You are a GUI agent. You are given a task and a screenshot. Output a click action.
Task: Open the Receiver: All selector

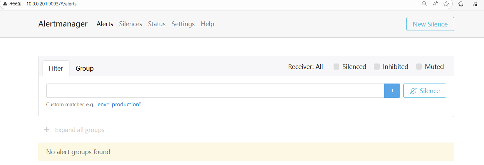[305, 67]
